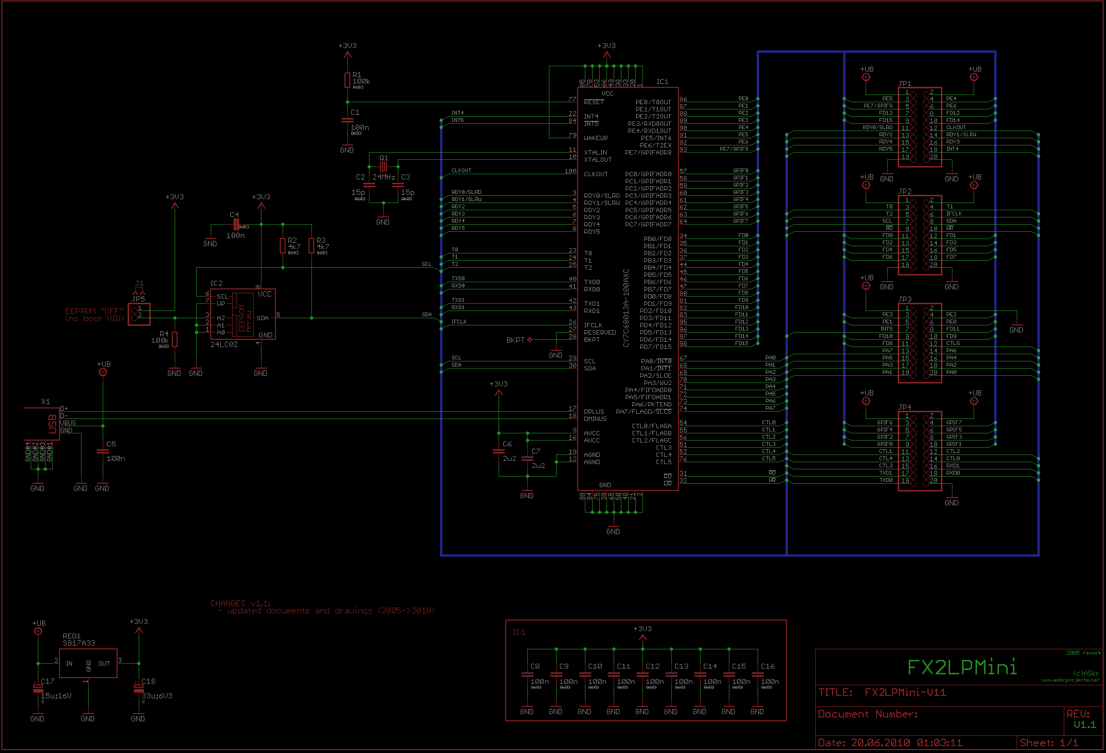The width and height of the screenshot is (1106, 753).
Task: Click the FX2LPMini title text
Action: pos(962,667)
